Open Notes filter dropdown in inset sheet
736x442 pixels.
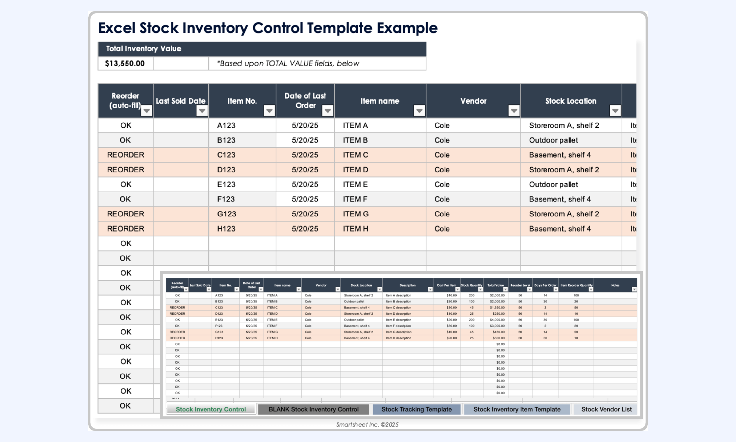tap(634, 290)
